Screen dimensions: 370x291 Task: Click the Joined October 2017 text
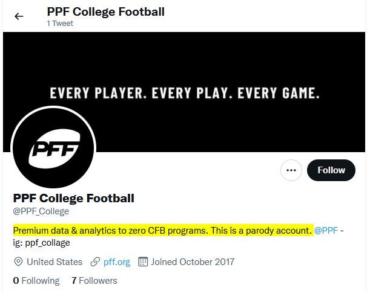(193, 262)
